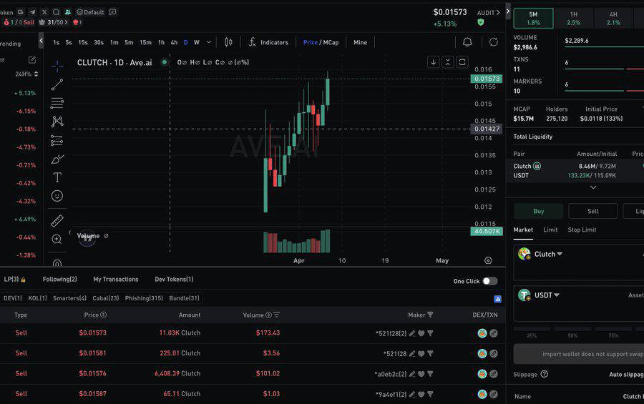Select the crosshair cursor drawing tool
The height and width of the screenshot is (404, 644).
coord(57,66)
